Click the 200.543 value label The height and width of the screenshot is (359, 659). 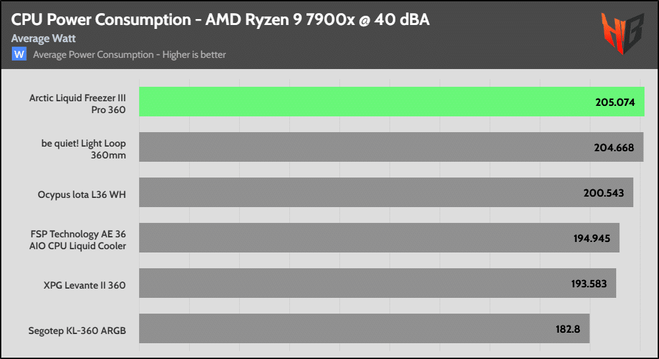click(604, 193)
